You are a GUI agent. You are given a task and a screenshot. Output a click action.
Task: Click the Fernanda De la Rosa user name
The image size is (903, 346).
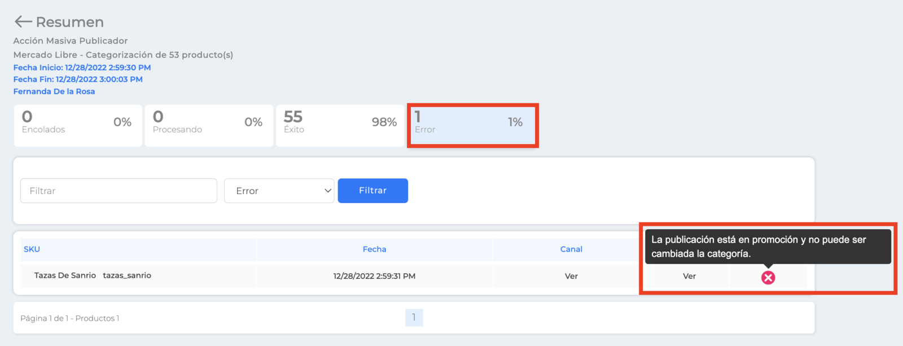click(54, 91)
